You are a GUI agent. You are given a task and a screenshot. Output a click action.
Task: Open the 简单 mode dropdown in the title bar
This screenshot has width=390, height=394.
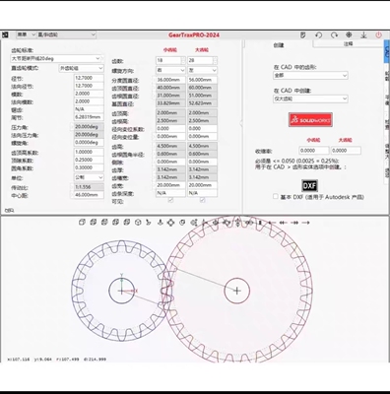point(26,34)
